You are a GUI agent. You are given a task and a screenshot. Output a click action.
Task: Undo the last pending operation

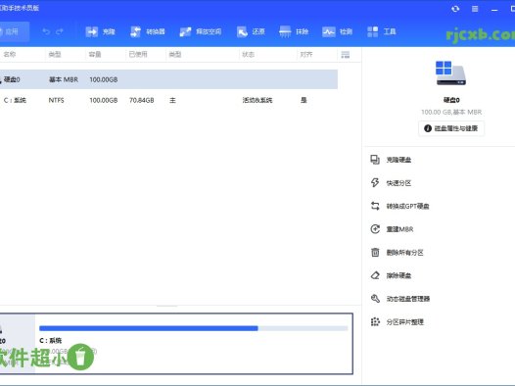46,31
